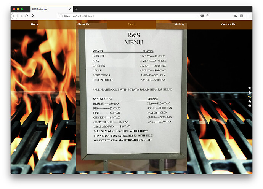Click '6 MEAT----$30+TAX' plate price
The height and width of the screenshot is (189, 263).
tap(153, 80)
